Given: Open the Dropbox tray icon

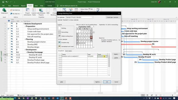Looking at the screenshot, I should point(150,98).
